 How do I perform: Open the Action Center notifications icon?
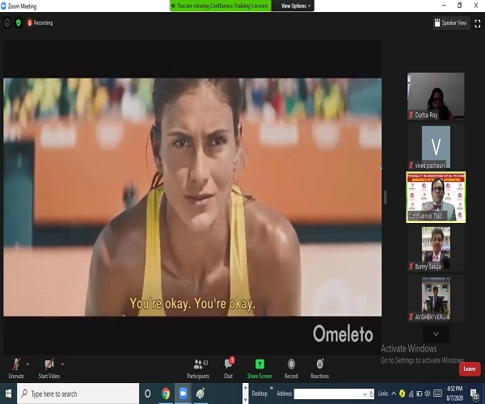coord(474,394)
